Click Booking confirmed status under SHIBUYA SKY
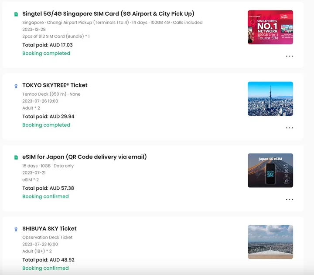 [45, 268]
